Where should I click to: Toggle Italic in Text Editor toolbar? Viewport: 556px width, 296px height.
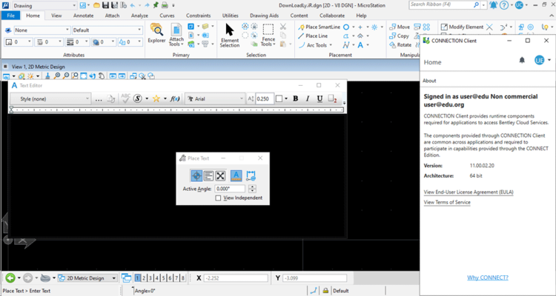pyautogui.click(x=308, y=98)
